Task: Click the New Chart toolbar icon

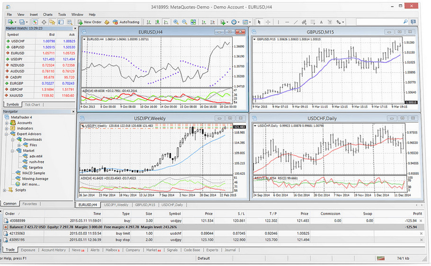Action: point(11,22)
